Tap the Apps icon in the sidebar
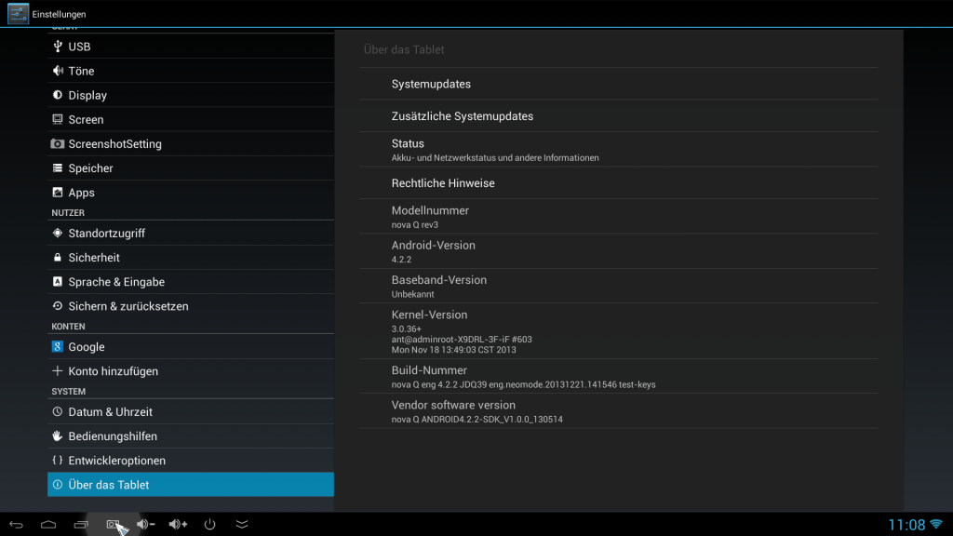This screenshot has width=953, height=536. click(x=58, y=192)
